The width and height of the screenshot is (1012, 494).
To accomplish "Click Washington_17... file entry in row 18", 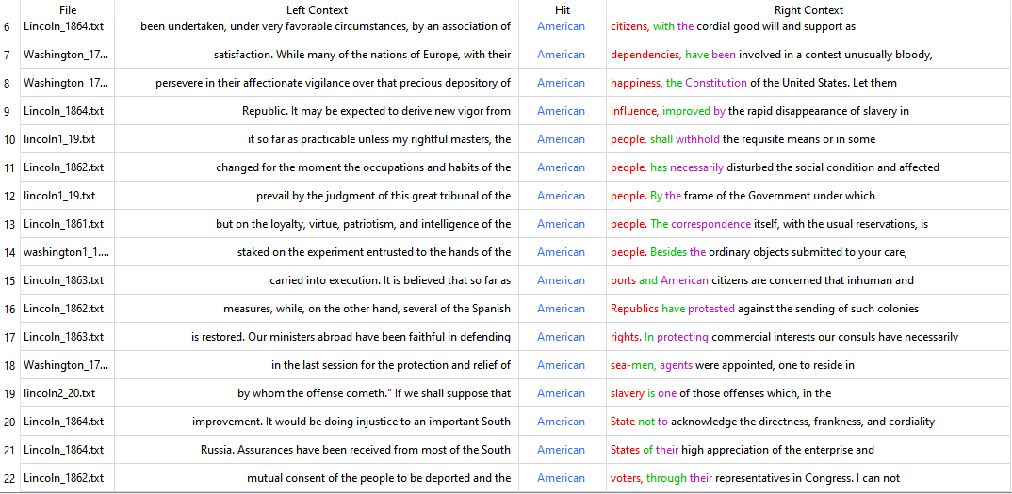I will coord(66,365).
